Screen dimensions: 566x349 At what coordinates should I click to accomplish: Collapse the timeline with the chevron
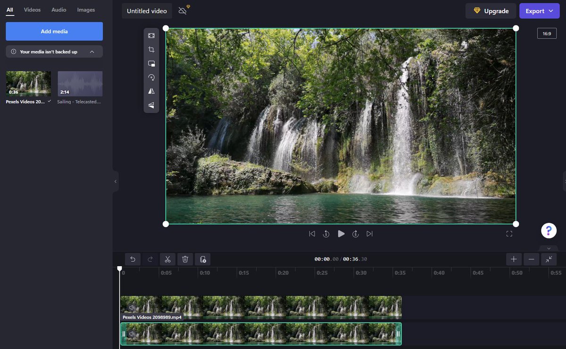click(549, 248)
